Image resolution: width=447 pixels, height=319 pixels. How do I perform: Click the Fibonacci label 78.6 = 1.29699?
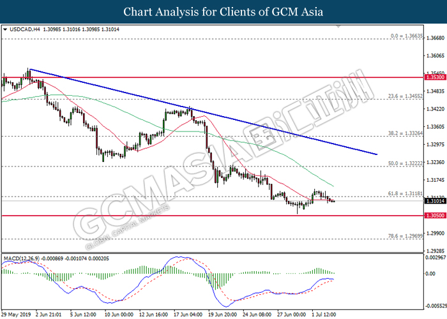click(x=405, y=236)
